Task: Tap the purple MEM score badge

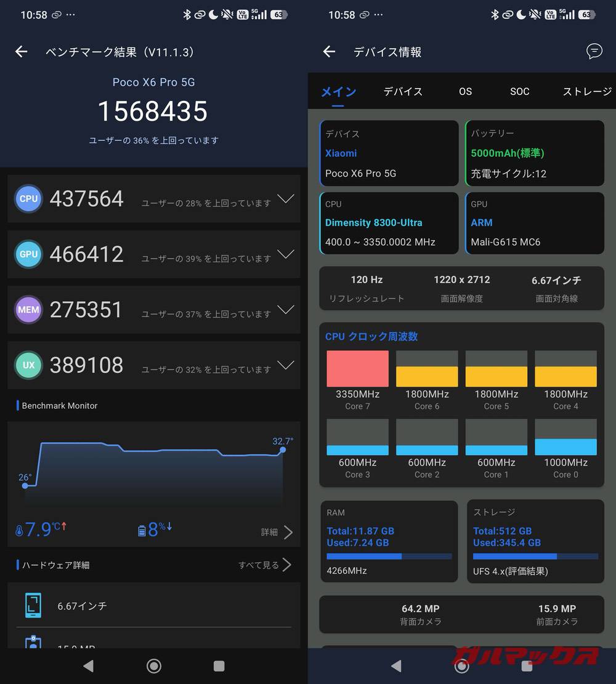Action: tap(28, 309)
